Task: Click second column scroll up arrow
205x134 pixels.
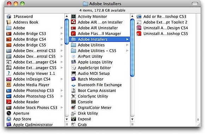Action: 132,16
